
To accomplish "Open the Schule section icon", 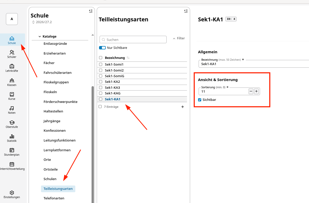I will tap(12, 38).
